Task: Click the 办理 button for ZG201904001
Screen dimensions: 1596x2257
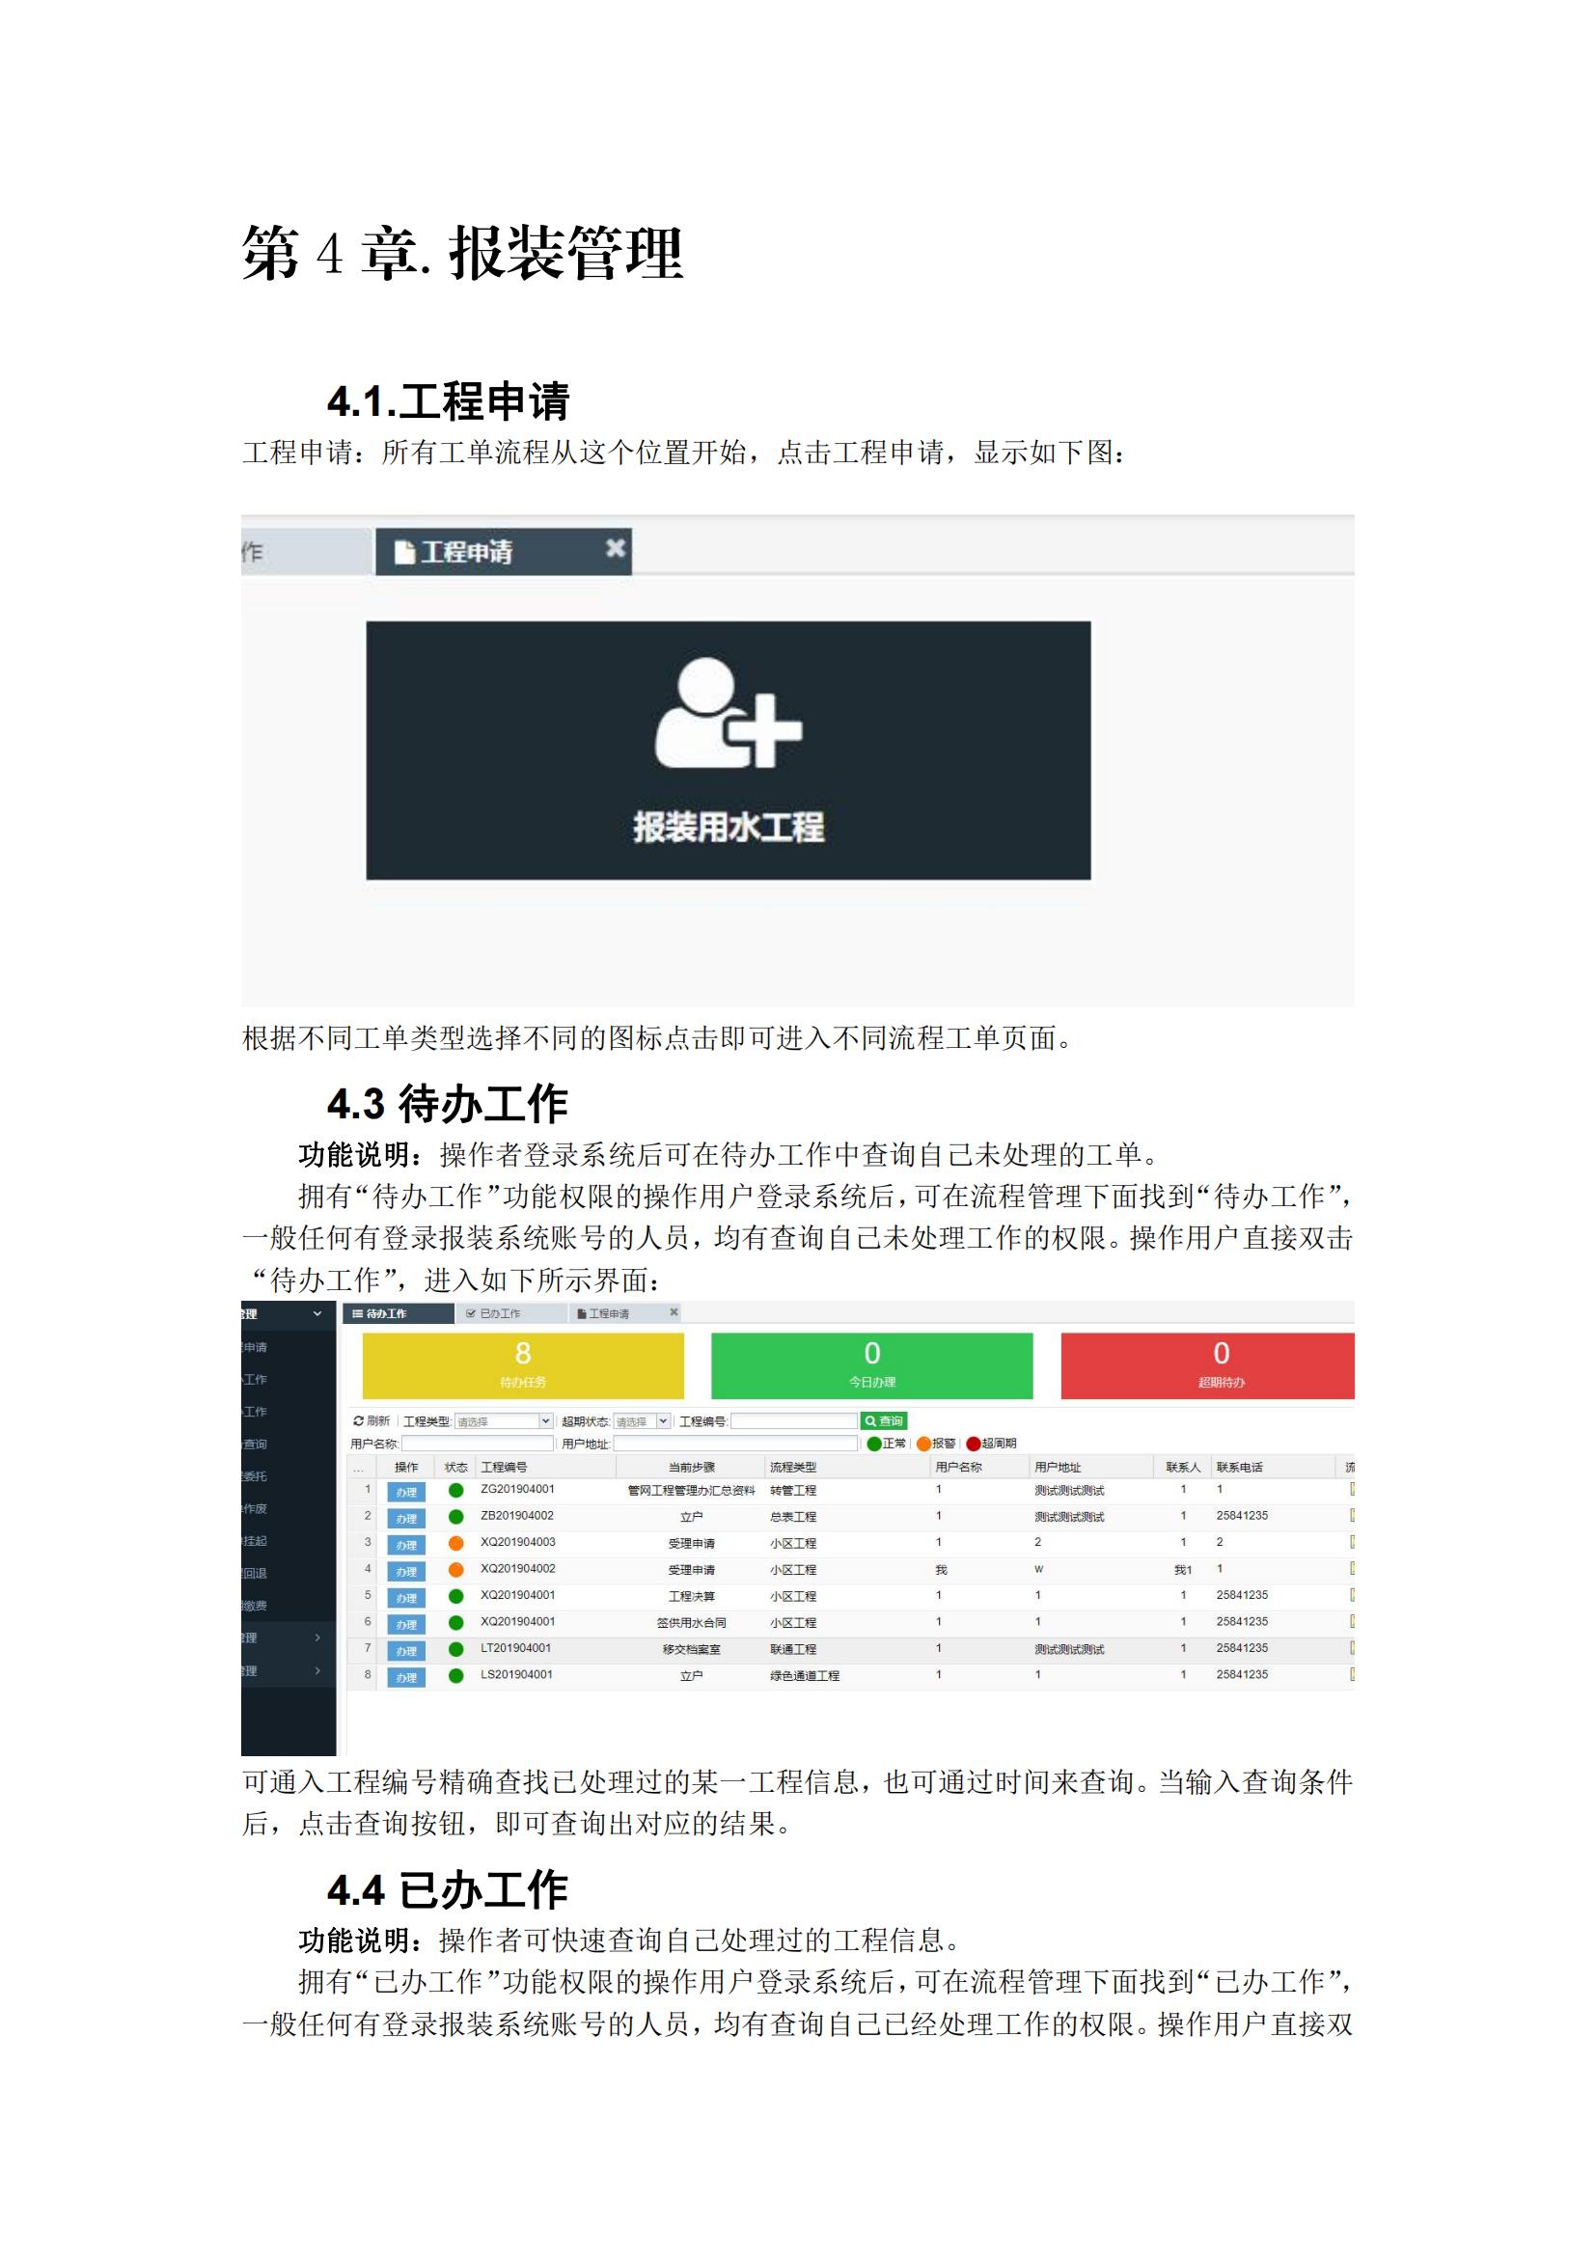Action: point(406,1491)
